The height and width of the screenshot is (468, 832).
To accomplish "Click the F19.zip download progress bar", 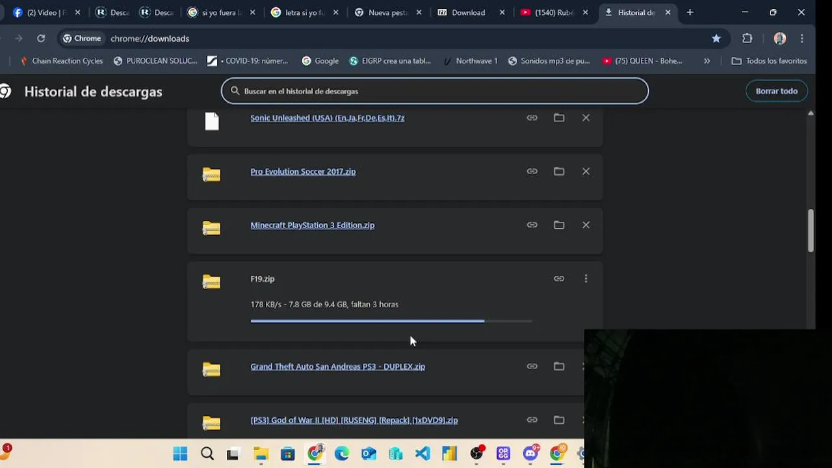I will [x=391, y=321].
